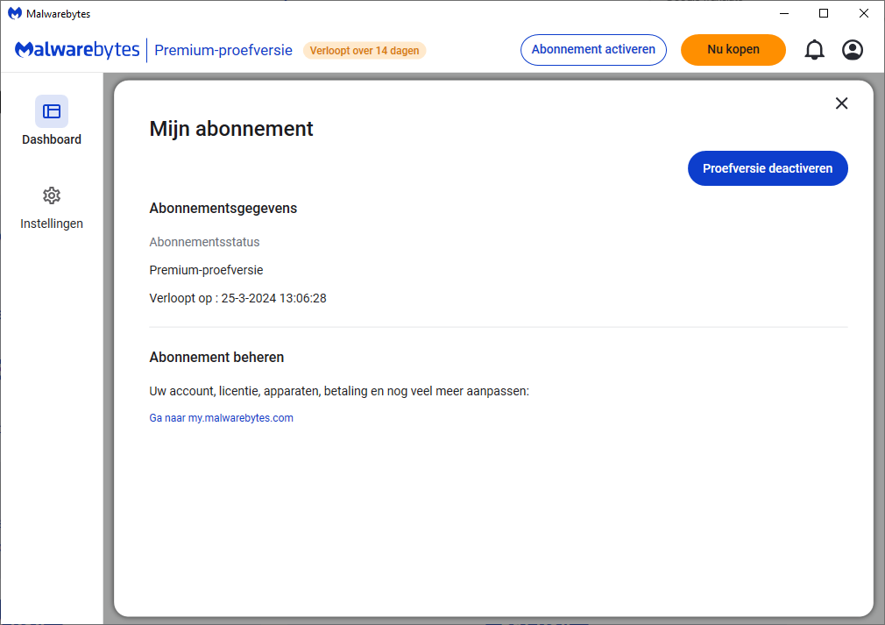
Task: Open the account profile icon
Action: point(853,50)
